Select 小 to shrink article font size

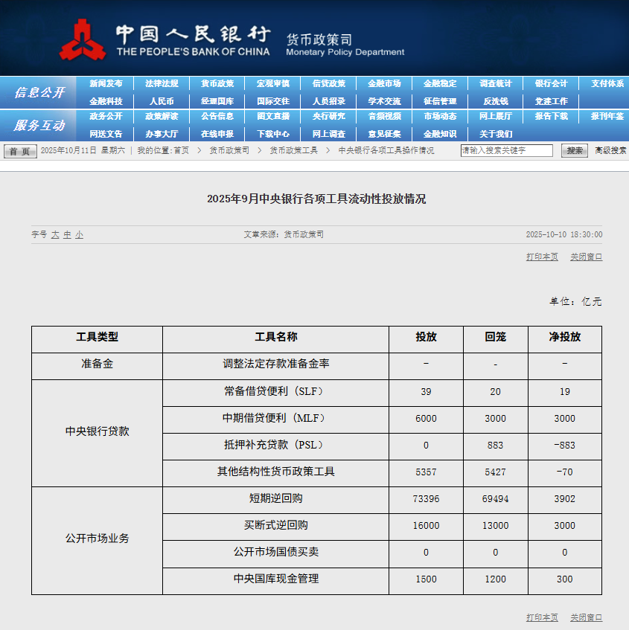tap(77, 234)
